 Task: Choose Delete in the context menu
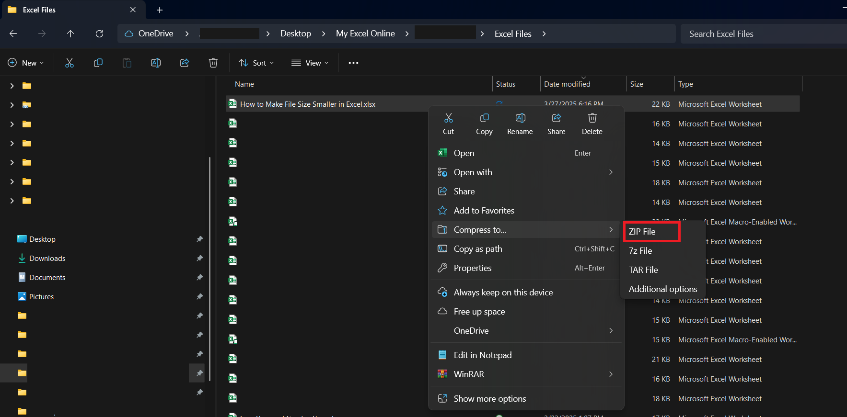click(x=592, y=124)
